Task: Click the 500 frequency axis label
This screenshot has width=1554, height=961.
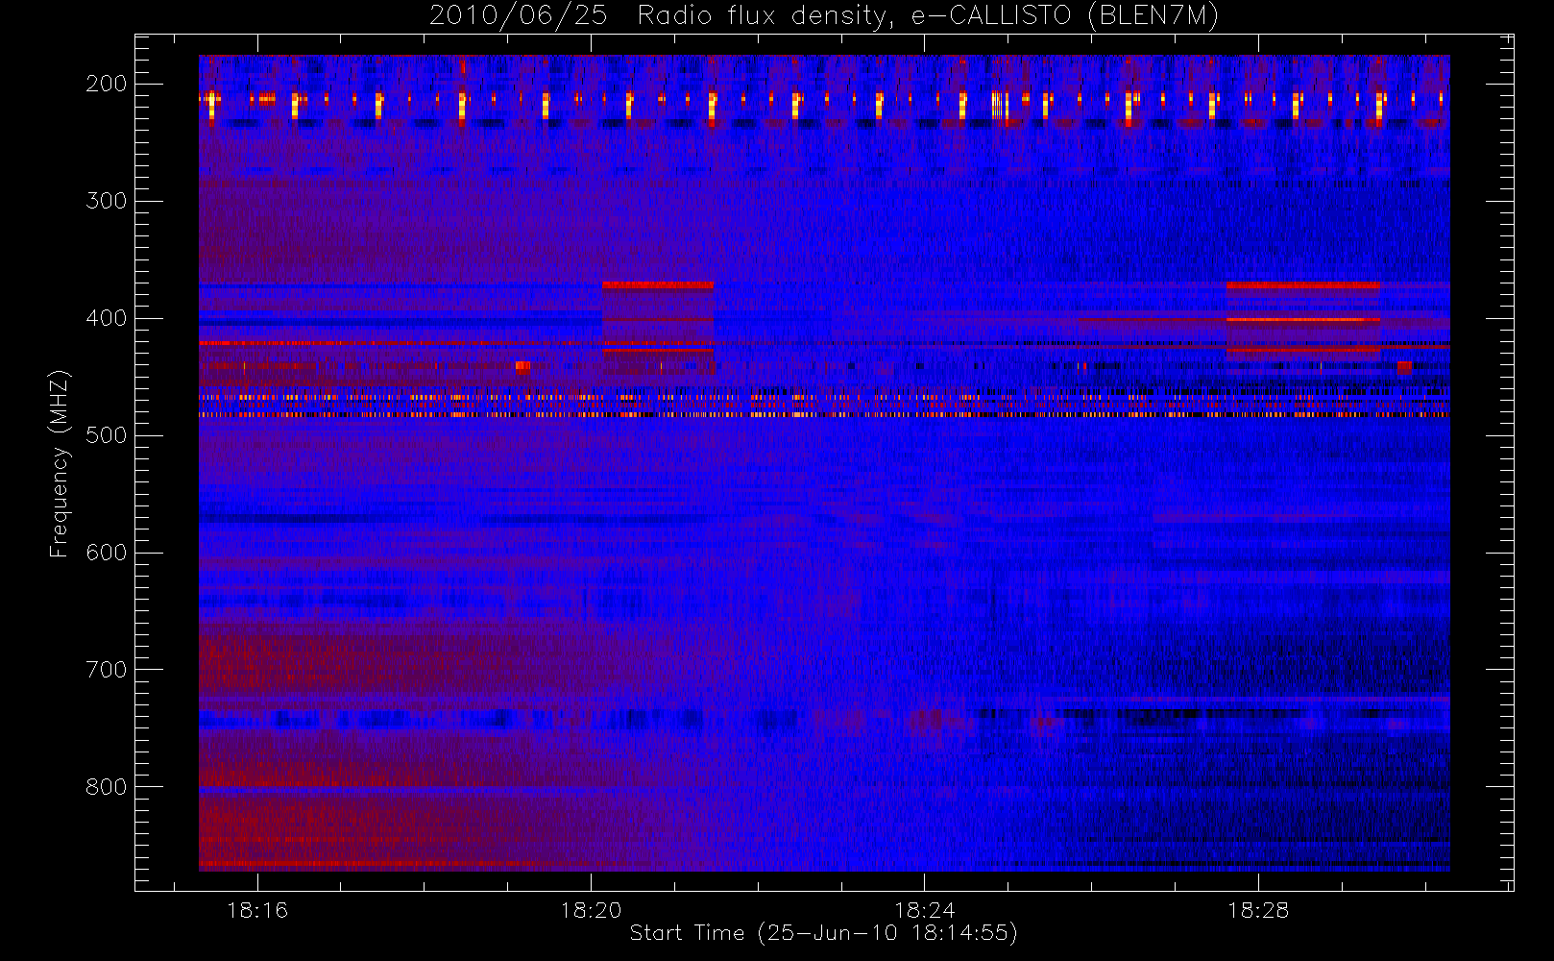Action: tap(107, 435)
